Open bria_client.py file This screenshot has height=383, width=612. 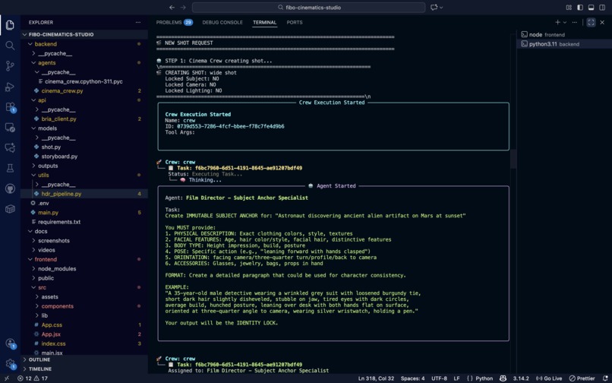pos(84,119)
